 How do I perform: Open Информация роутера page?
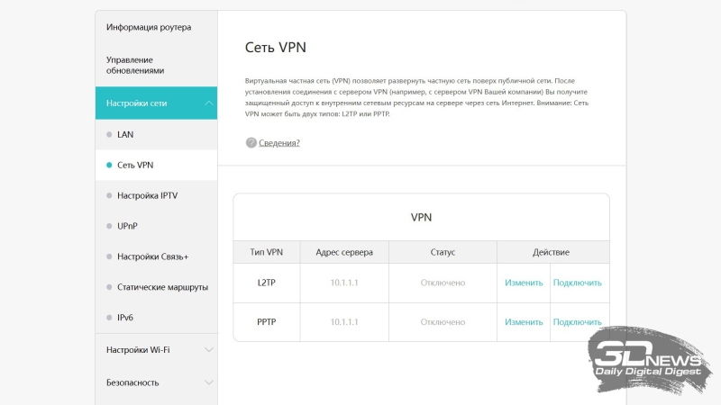tap(149, 27)
